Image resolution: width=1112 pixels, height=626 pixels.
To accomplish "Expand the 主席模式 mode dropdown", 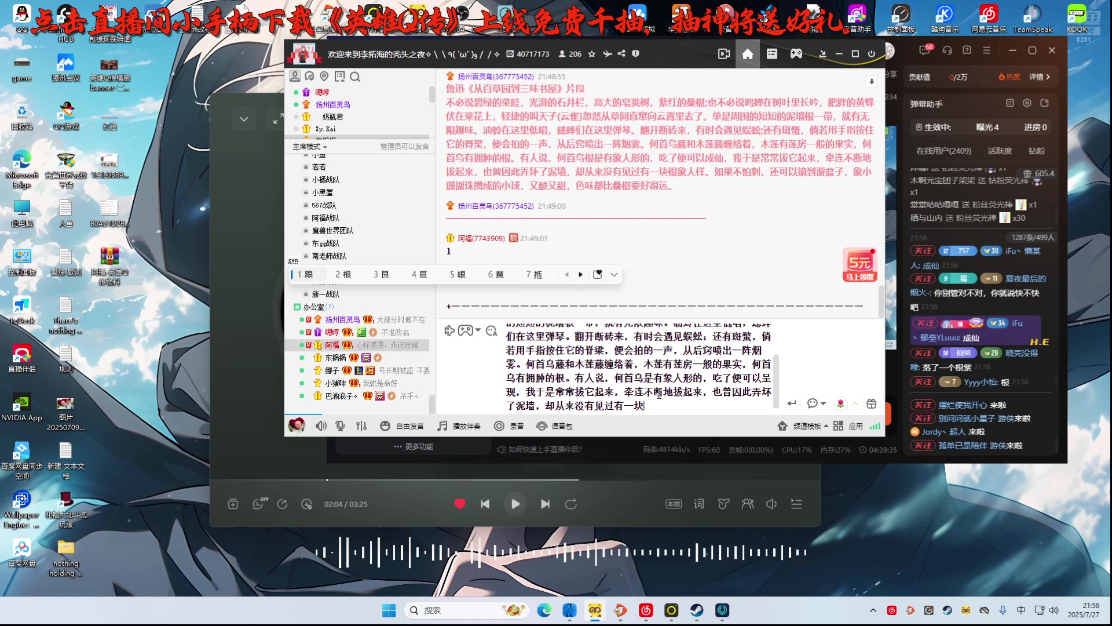I will pos(310,147).
